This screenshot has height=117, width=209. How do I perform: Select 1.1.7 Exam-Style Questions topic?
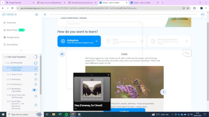[x=20, y=105]
